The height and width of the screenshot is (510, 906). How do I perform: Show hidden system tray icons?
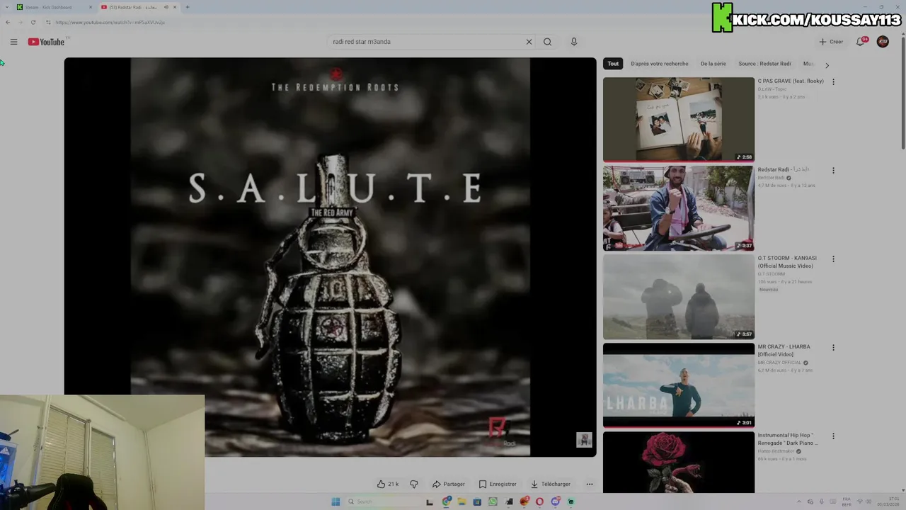tap(799, 501)
